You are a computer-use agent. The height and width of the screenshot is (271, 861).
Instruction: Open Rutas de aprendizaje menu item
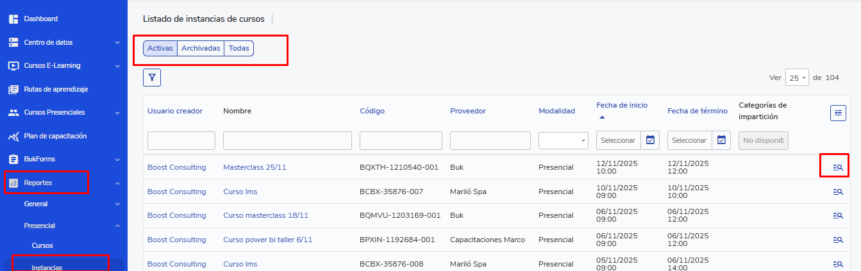[56, 89]
